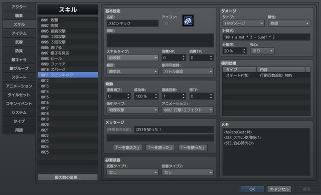The width and height of the screenshot is (321, 195).
Task: Open the 会心 dropdown showing あり
Action: tap(262, 51)
